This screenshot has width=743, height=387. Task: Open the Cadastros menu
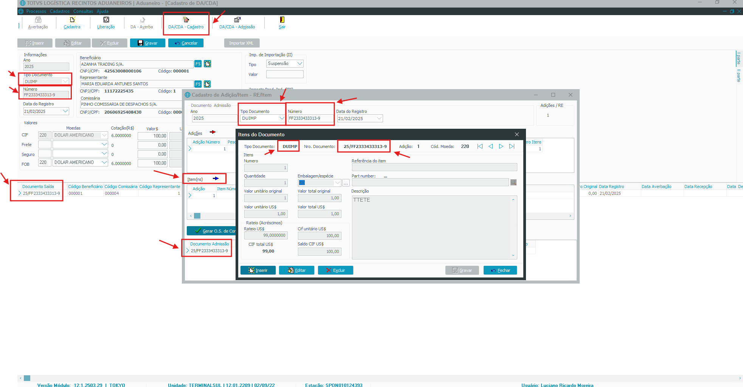60,11
